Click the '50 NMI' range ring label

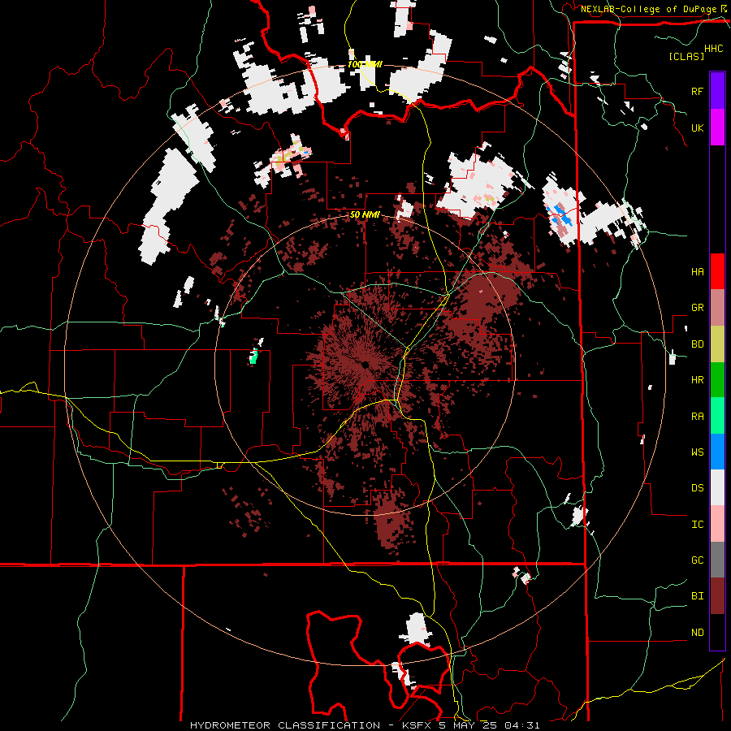[365, 215]
